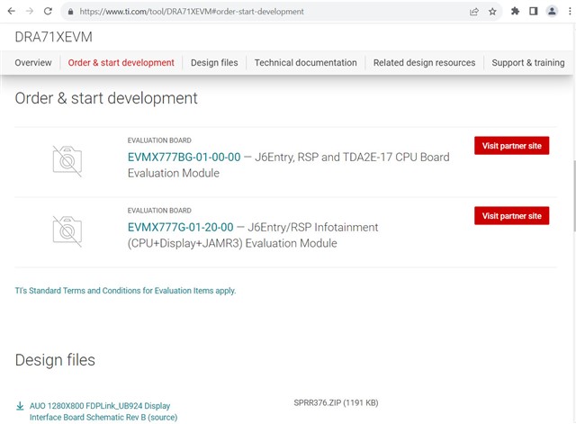The width and height of the screenshot is (576, 424).
Task: Visit partner site for EVMX777BG-01-00-00
Action: [512, 146]
